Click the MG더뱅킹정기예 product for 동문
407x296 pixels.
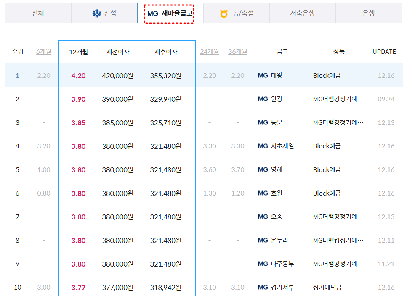click(338, 123)
